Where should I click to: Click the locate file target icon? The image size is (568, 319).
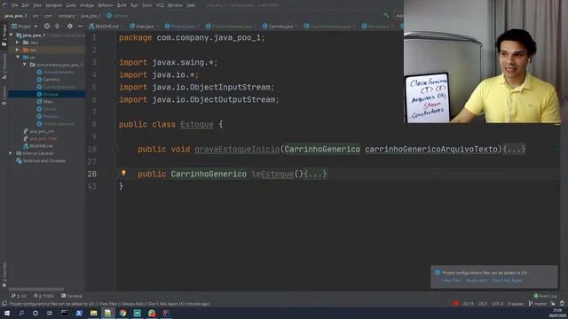47,26
